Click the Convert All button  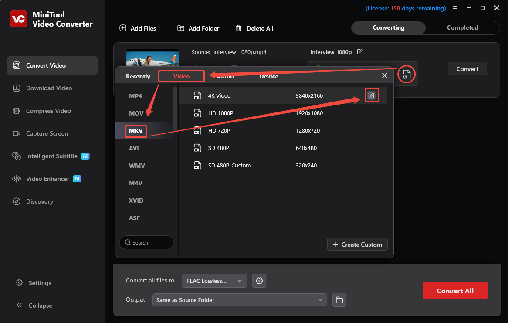[455, 291]
